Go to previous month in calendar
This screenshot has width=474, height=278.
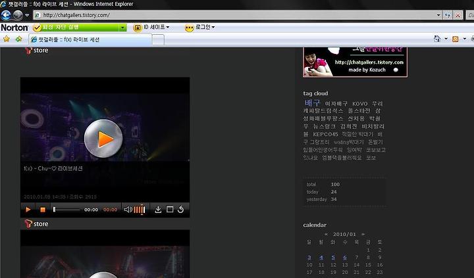point(326,234)
